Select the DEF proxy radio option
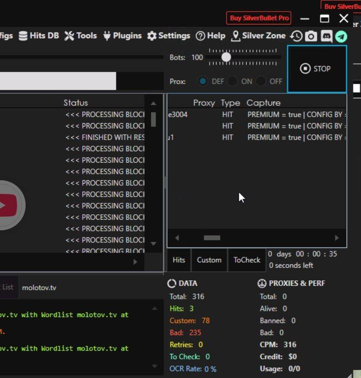The height and width of the screenshot is (378, 361). coord(203,81)
